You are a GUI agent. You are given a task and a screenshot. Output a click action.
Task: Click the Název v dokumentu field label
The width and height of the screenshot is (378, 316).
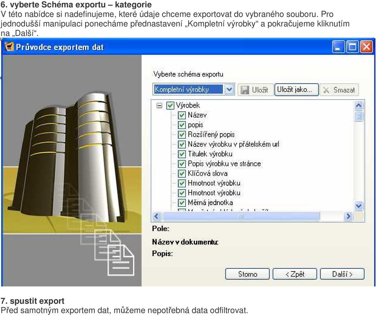tap(185, 242)
